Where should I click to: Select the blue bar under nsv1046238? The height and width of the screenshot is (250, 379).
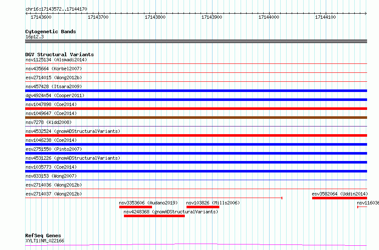click(196, 144)
